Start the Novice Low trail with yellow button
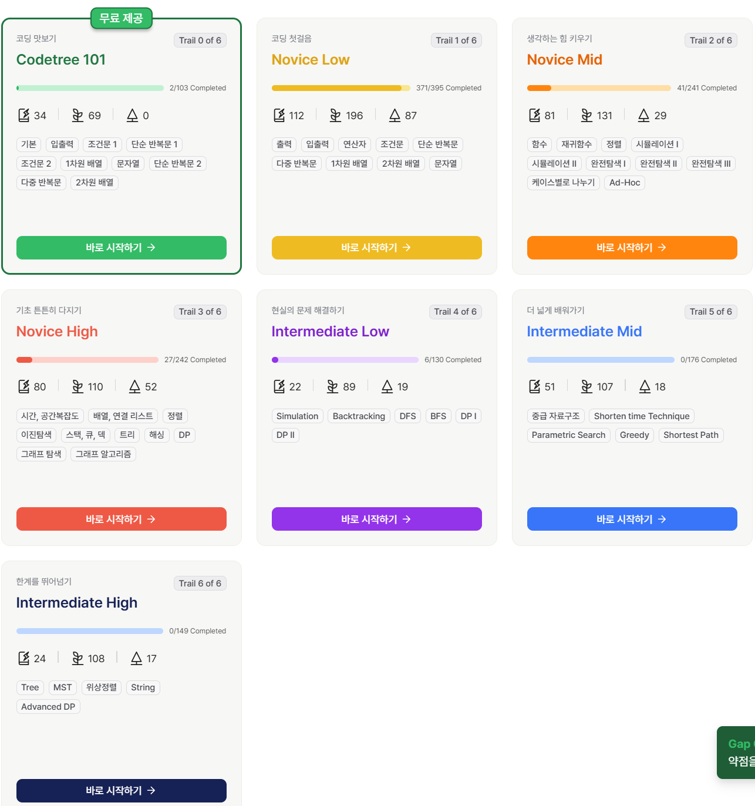 [x=377, y=248]
